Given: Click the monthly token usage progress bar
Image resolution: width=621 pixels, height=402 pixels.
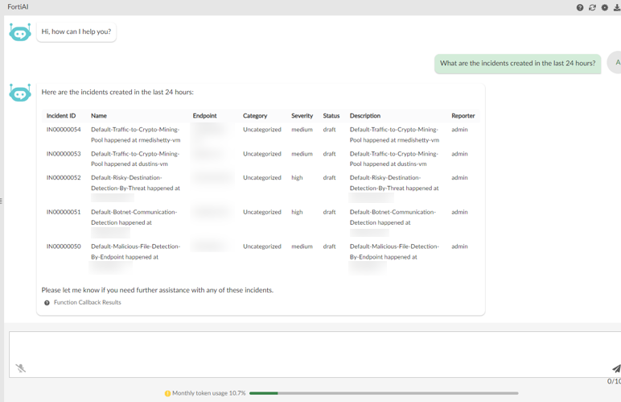Looking at the screenshot, I should coord(384,393).
